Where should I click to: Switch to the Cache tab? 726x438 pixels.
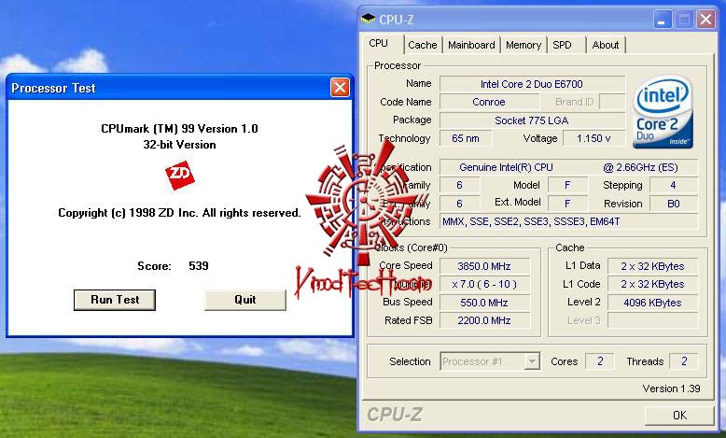(423, 45)
